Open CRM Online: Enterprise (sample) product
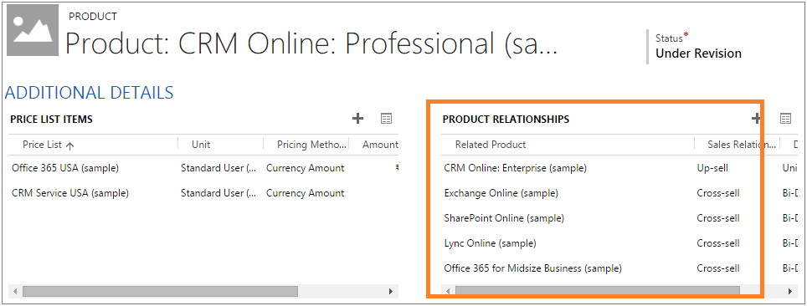 [x=515, y=168]
